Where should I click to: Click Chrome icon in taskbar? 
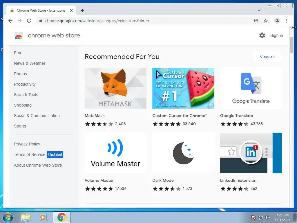point(62,217)
